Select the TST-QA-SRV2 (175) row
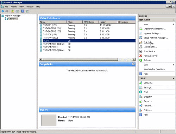 [x=87, y=31]
